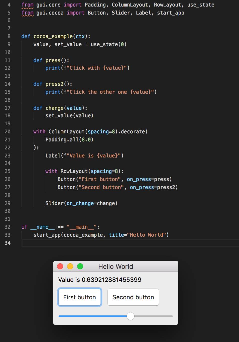The height and width of the screenshot is (342, 239).
Task: Click the Hello World title bar text
Action: [115, 267]
